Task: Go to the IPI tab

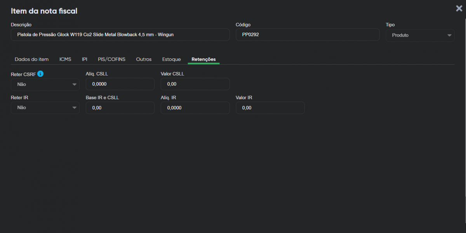Action: pyautogui.click(x=84, y=59)
